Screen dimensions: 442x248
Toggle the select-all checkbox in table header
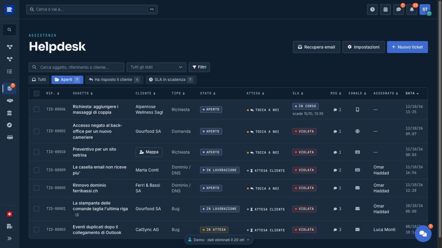(x=36, y=94)
